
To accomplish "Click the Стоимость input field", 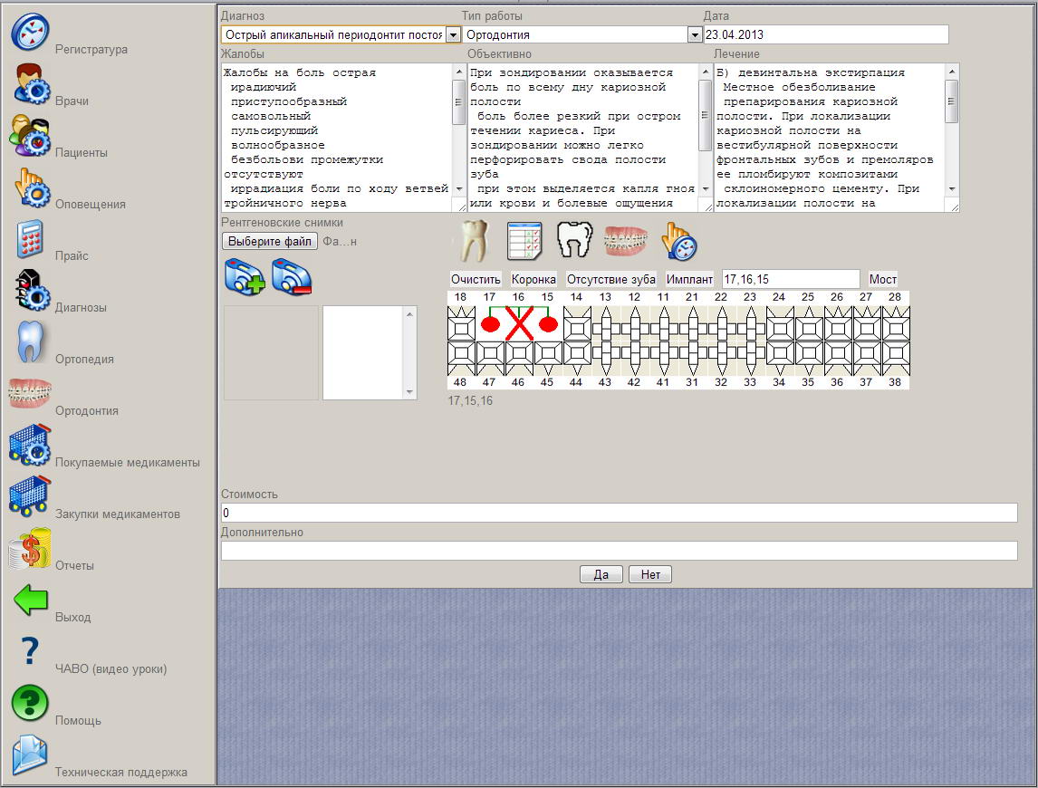I will pos(619,513).
